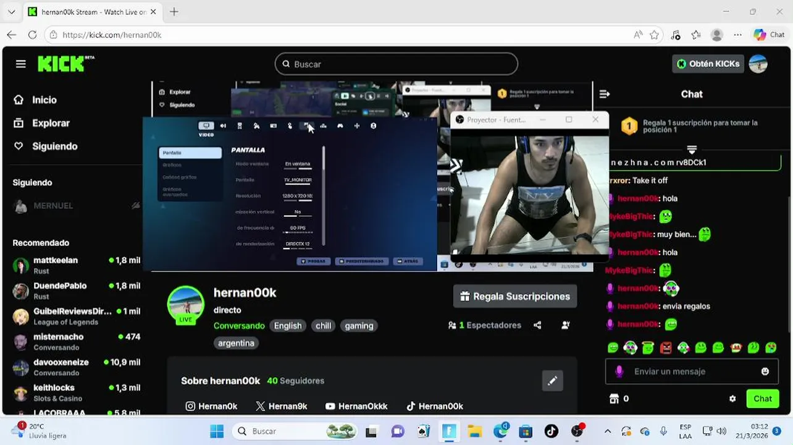Open X link Hernan9k
The width and height of the screenshot is (793, 445).
282,406
